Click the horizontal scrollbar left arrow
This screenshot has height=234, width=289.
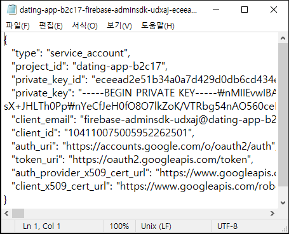(6, 214)
